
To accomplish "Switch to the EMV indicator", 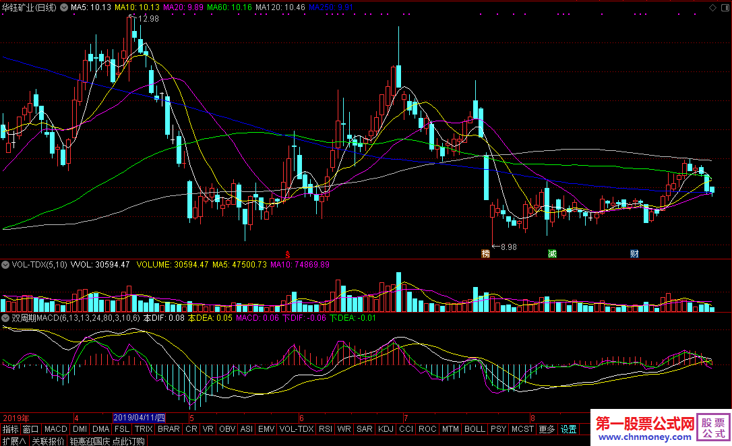I will point(266,429).
